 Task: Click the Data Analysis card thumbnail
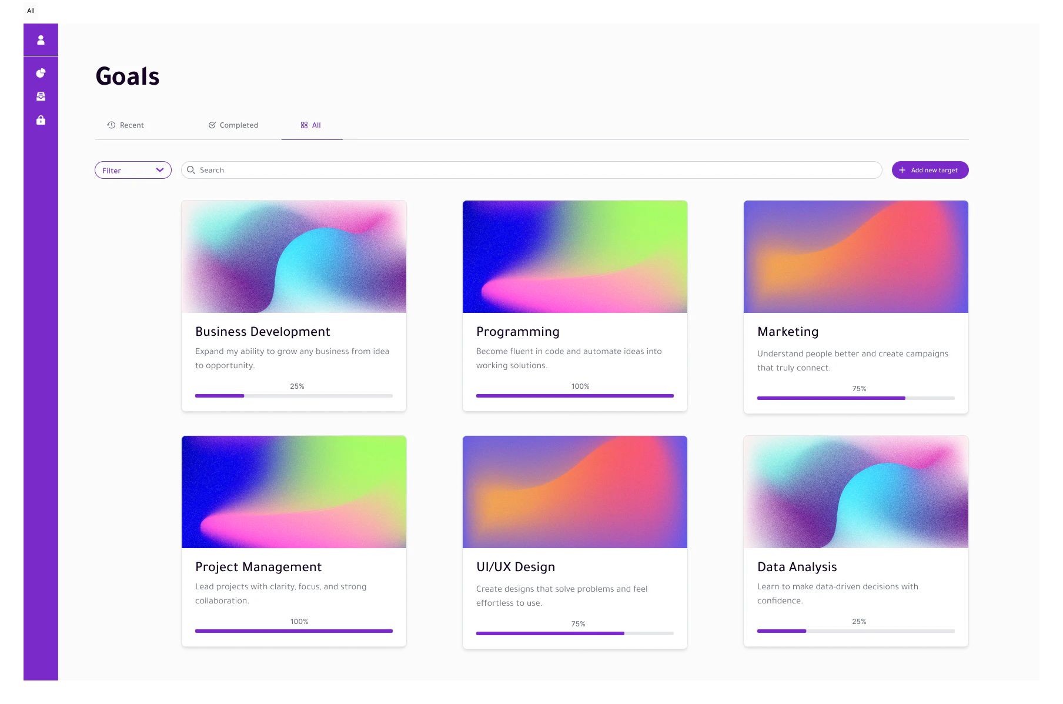tap(855, 492)
